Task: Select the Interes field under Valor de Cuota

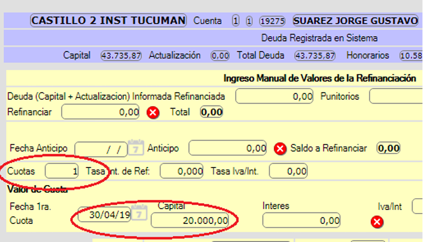Action: (x=301, y=220)
